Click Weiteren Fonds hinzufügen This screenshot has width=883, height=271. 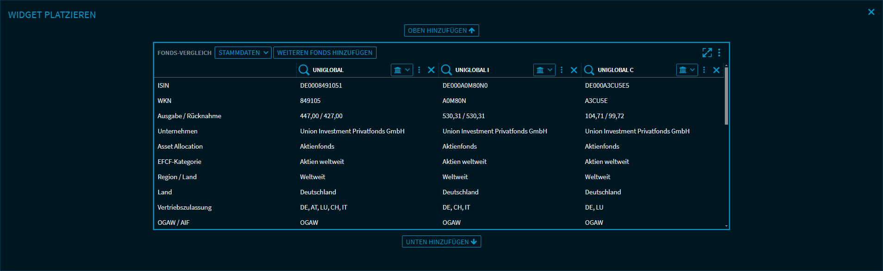click(325, 53)
